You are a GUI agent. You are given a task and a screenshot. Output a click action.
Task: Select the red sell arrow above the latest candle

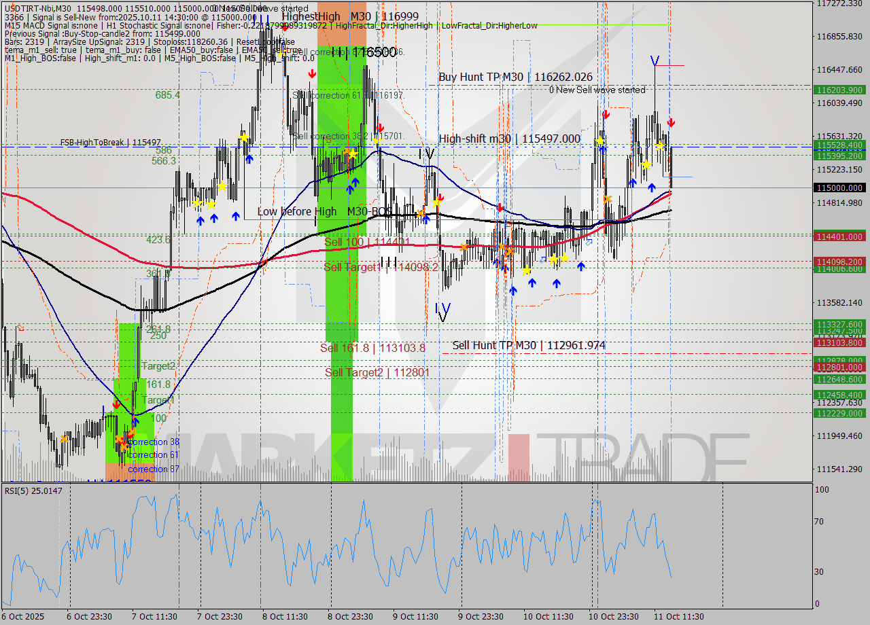(672, 124)
